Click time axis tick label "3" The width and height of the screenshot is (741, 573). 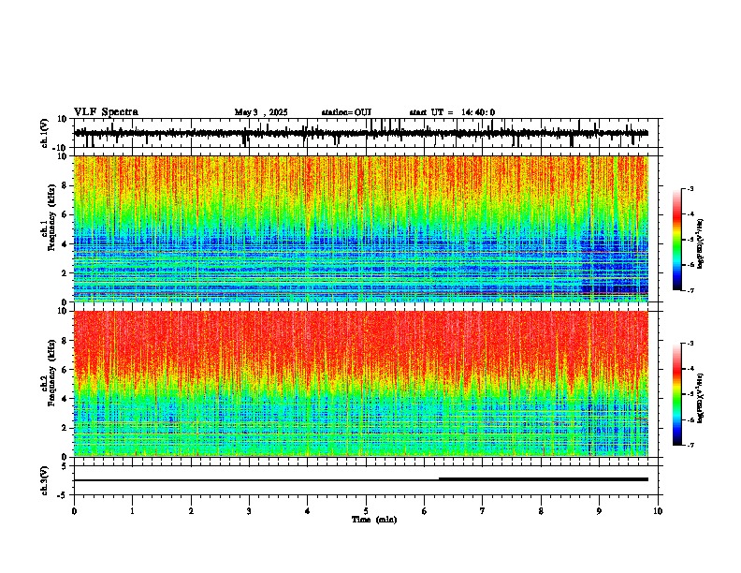click(249, 511)
